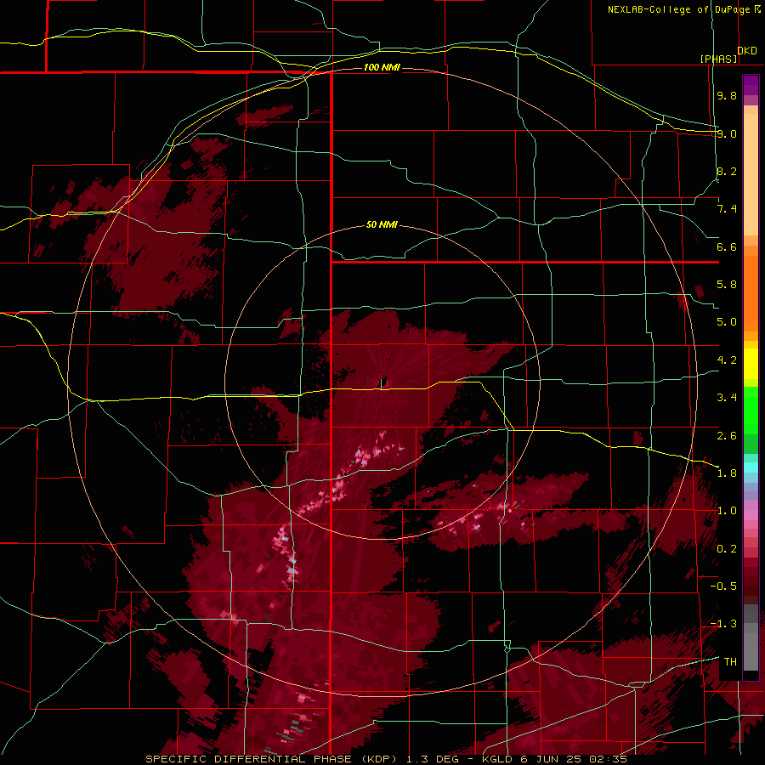Click the orange segment of the color bar
This screenshot has height=765, width=765.
pyautogui.click(x=751, y=288)
